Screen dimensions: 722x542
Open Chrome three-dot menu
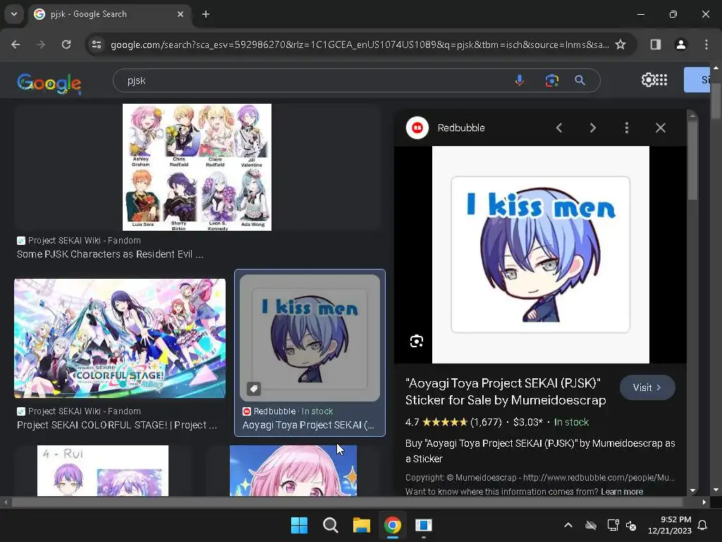coord(706,44)
